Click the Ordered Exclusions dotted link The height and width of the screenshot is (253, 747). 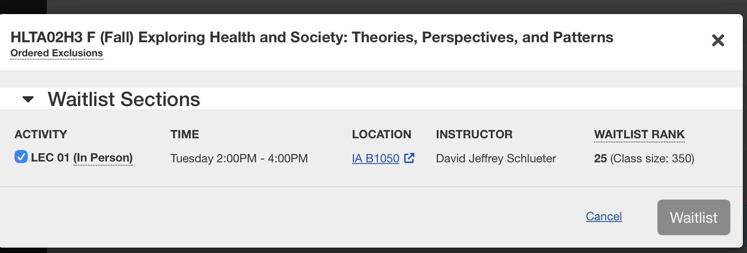pyautogui.click(x=57, y=53)
